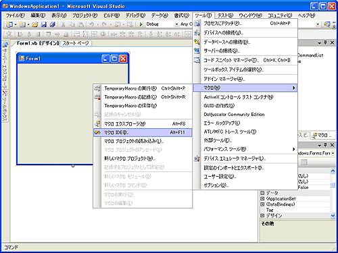Open the マクロ panel tab on right

click(x=322, y=136)
